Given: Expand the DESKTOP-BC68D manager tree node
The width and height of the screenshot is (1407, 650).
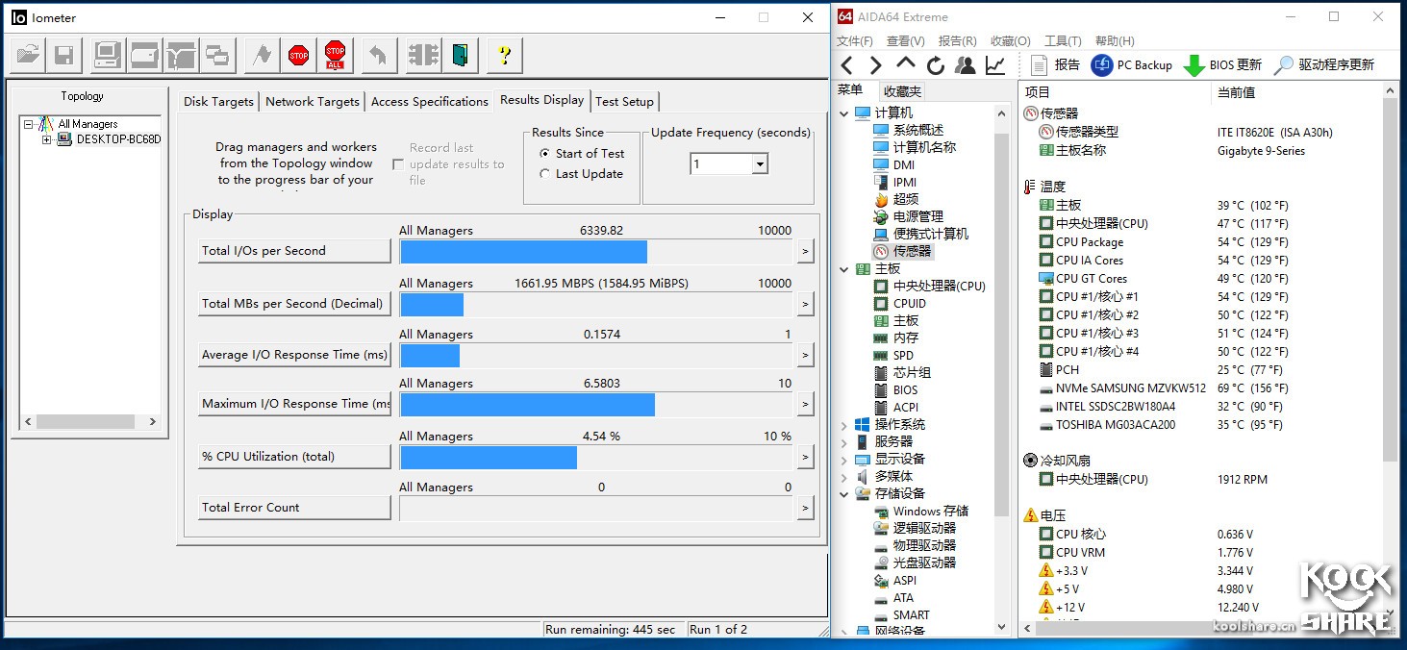Looking at the screenshot, I should [46, 139].
